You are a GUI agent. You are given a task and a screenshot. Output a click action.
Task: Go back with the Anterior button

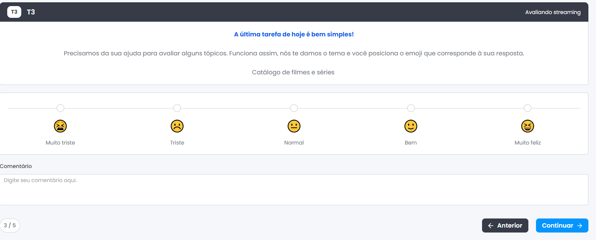pyautogui.click(x=505, y=225)
